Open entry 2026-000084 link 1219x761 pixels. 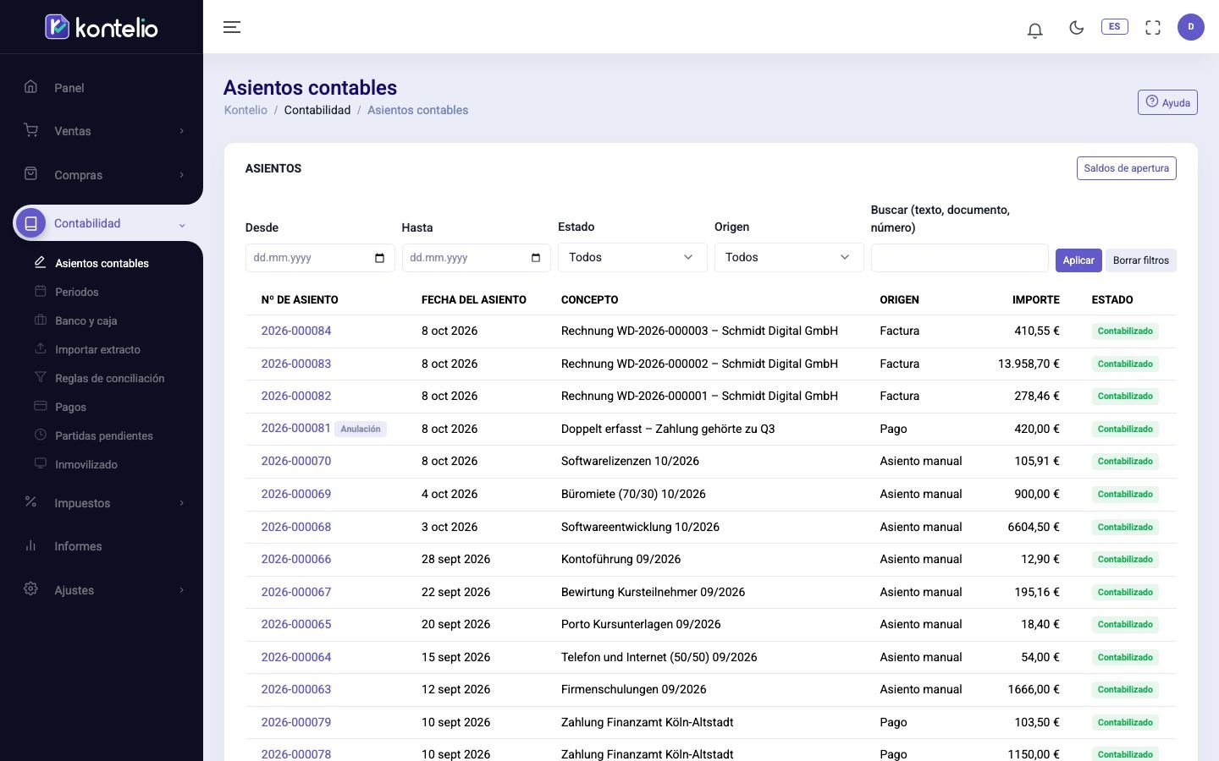296,331
